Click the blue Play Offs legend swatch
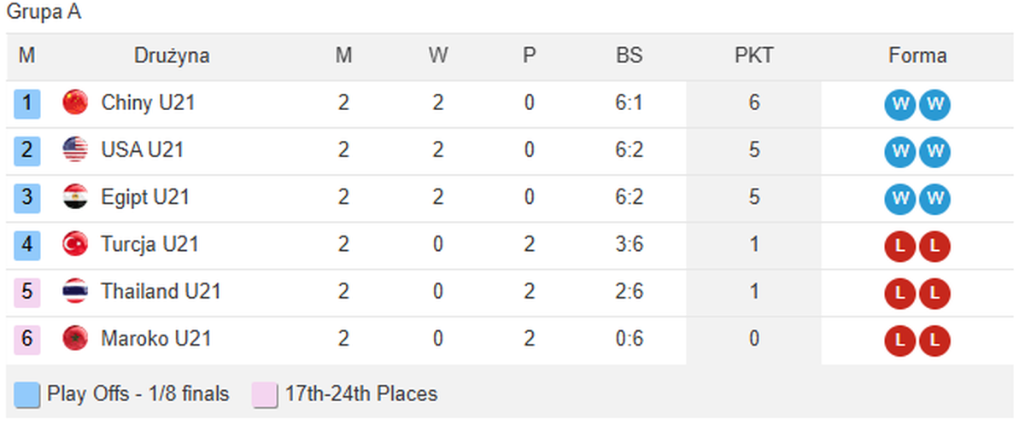The width and height of the screenshot is (1025, 431). [x=27, y=395]
